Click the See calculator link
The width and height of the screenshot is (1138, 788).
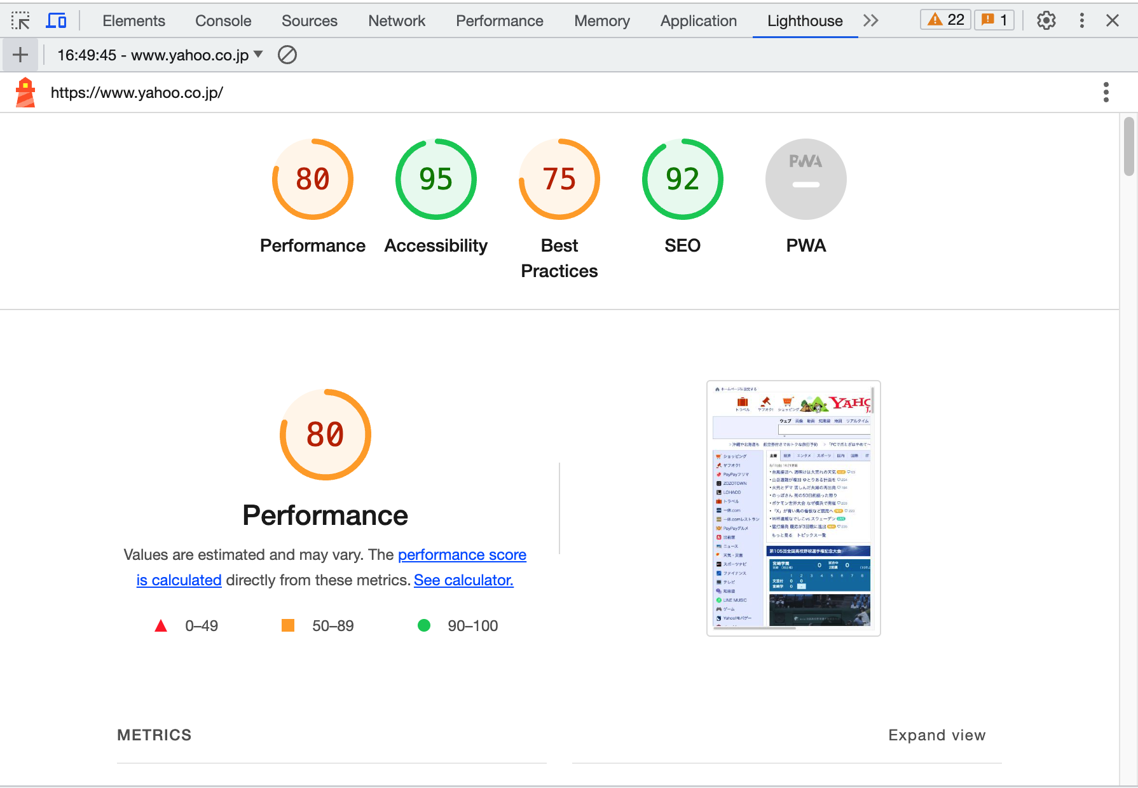pyautogui.click(x=463, y=580)
